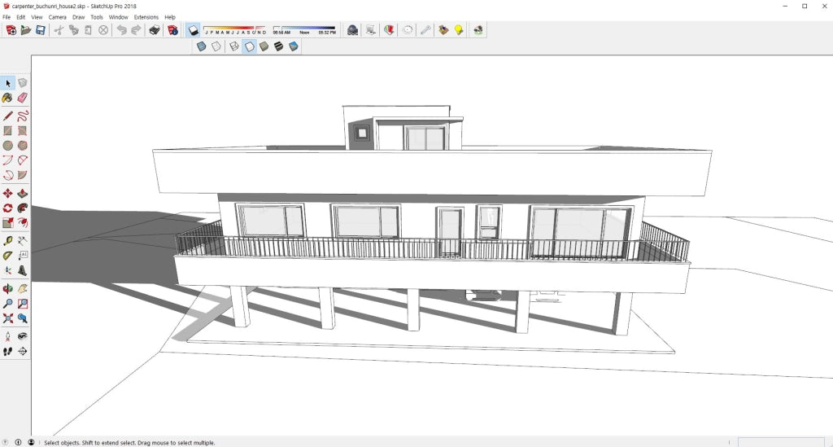
Task: Select the Zoom magnifier tool
Action: pos(7,304)
